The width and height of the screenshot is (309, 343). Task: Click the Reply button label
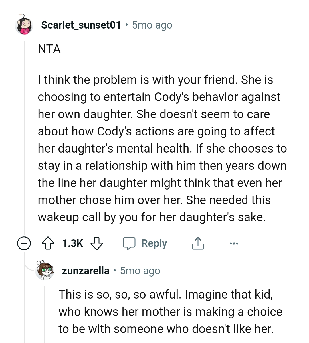click(x=154, y=243)
